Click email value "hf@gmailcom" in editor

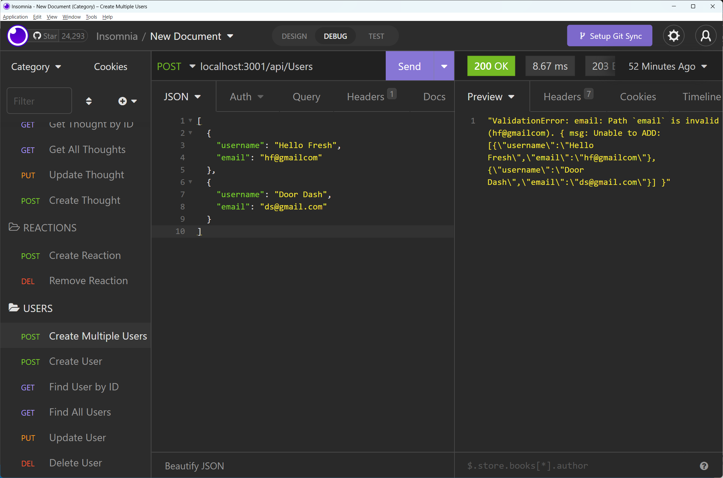coord(291,157)
